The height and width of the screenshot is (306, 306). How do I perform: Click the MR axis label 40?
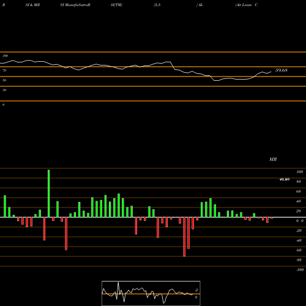[x=299, y=201]
